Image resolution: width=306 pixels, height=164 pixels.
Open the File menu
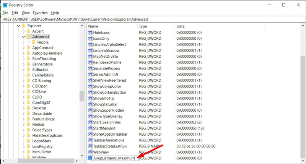[5, 13]
